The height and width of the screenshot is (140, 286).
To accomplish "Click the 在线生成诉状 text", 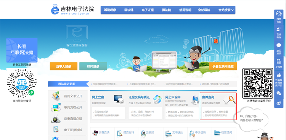I will [x=101, y=112].
